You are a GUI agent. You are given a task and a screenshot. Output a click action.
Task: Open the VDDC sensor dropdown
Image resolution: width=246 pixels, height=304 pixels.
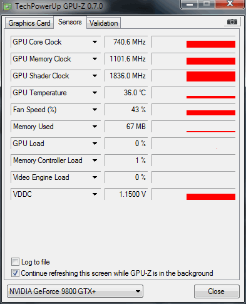pyautogui.click(x=95, y=194)
